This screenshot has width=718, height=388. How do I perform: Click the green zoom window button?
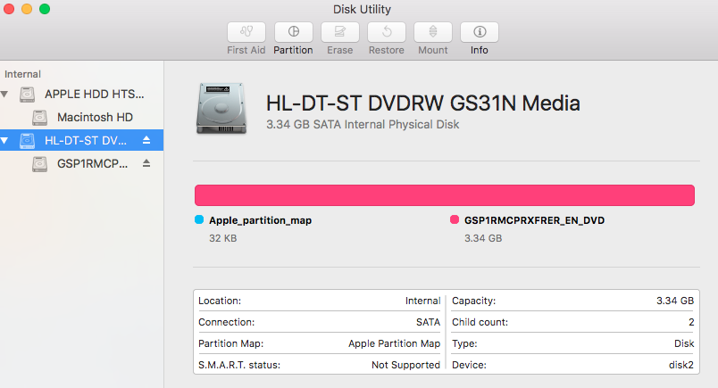click(x=45, y=9)
